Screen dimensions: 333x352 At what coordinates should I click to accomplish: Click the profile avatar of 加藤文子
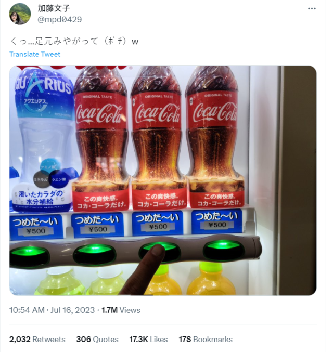point(20,14)
